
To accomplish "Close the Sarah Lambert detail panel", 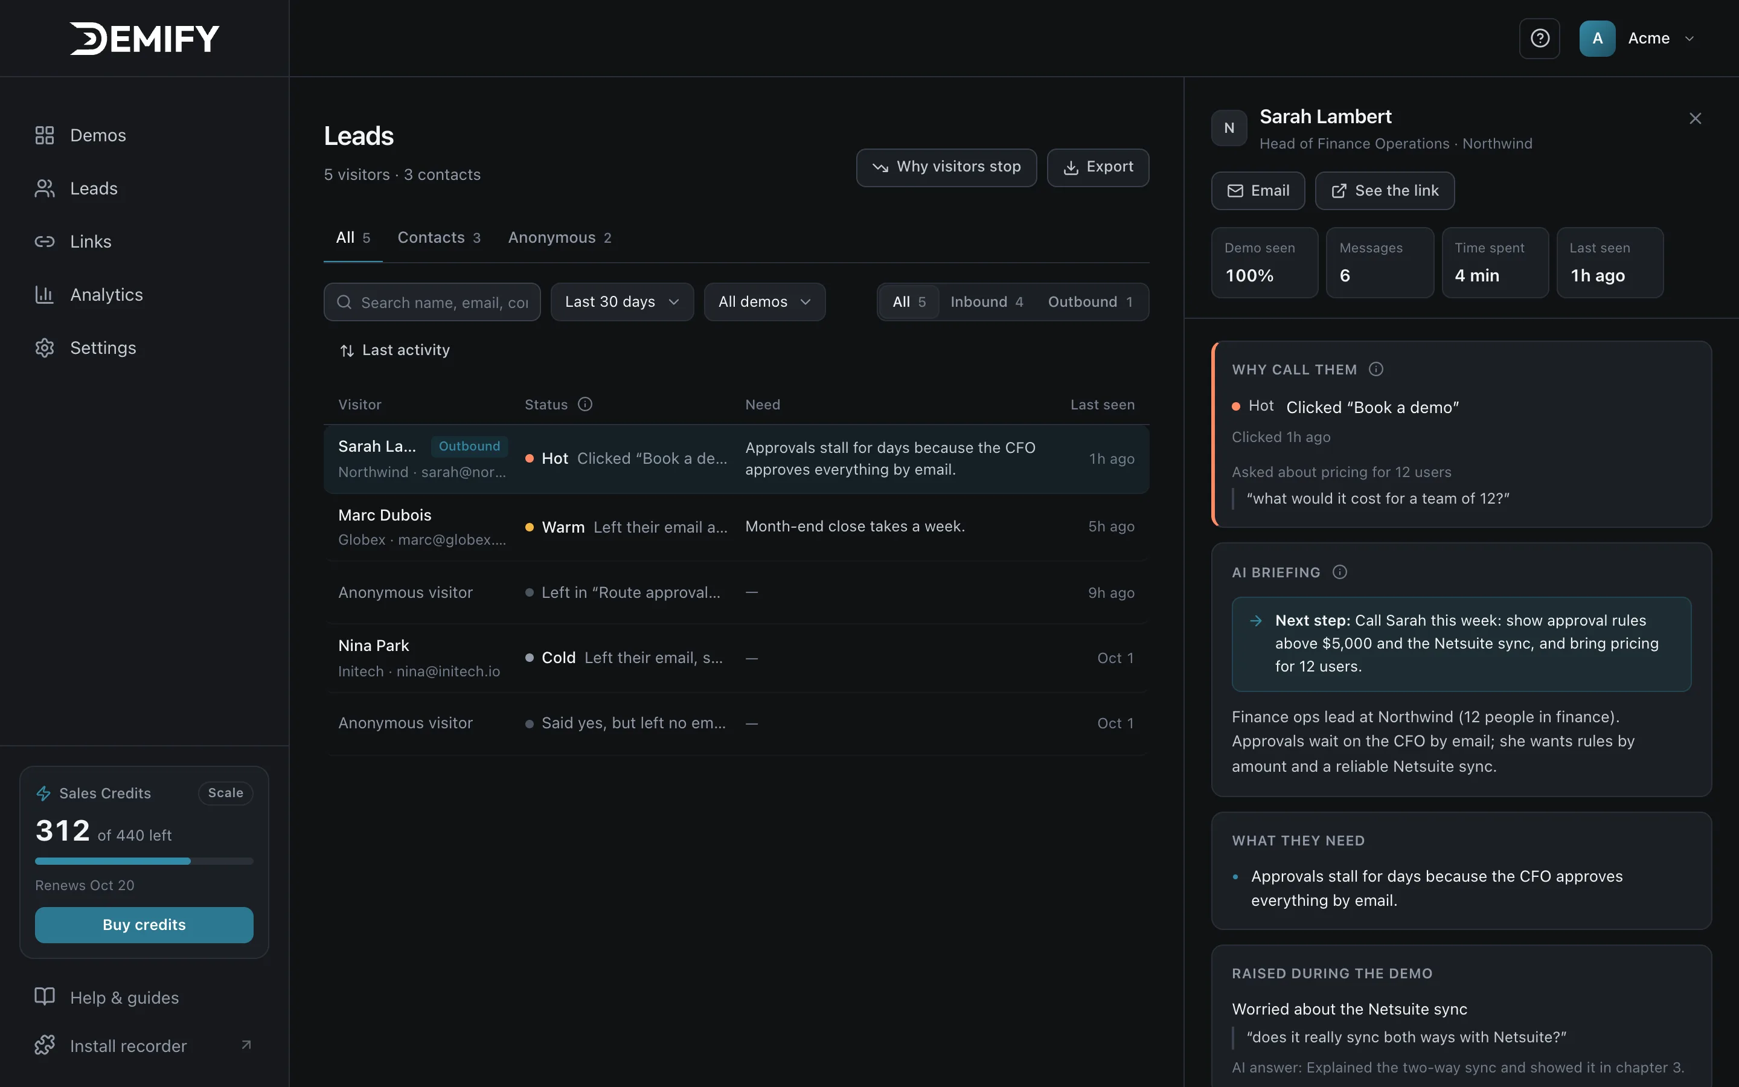I will pos(1695,118).
